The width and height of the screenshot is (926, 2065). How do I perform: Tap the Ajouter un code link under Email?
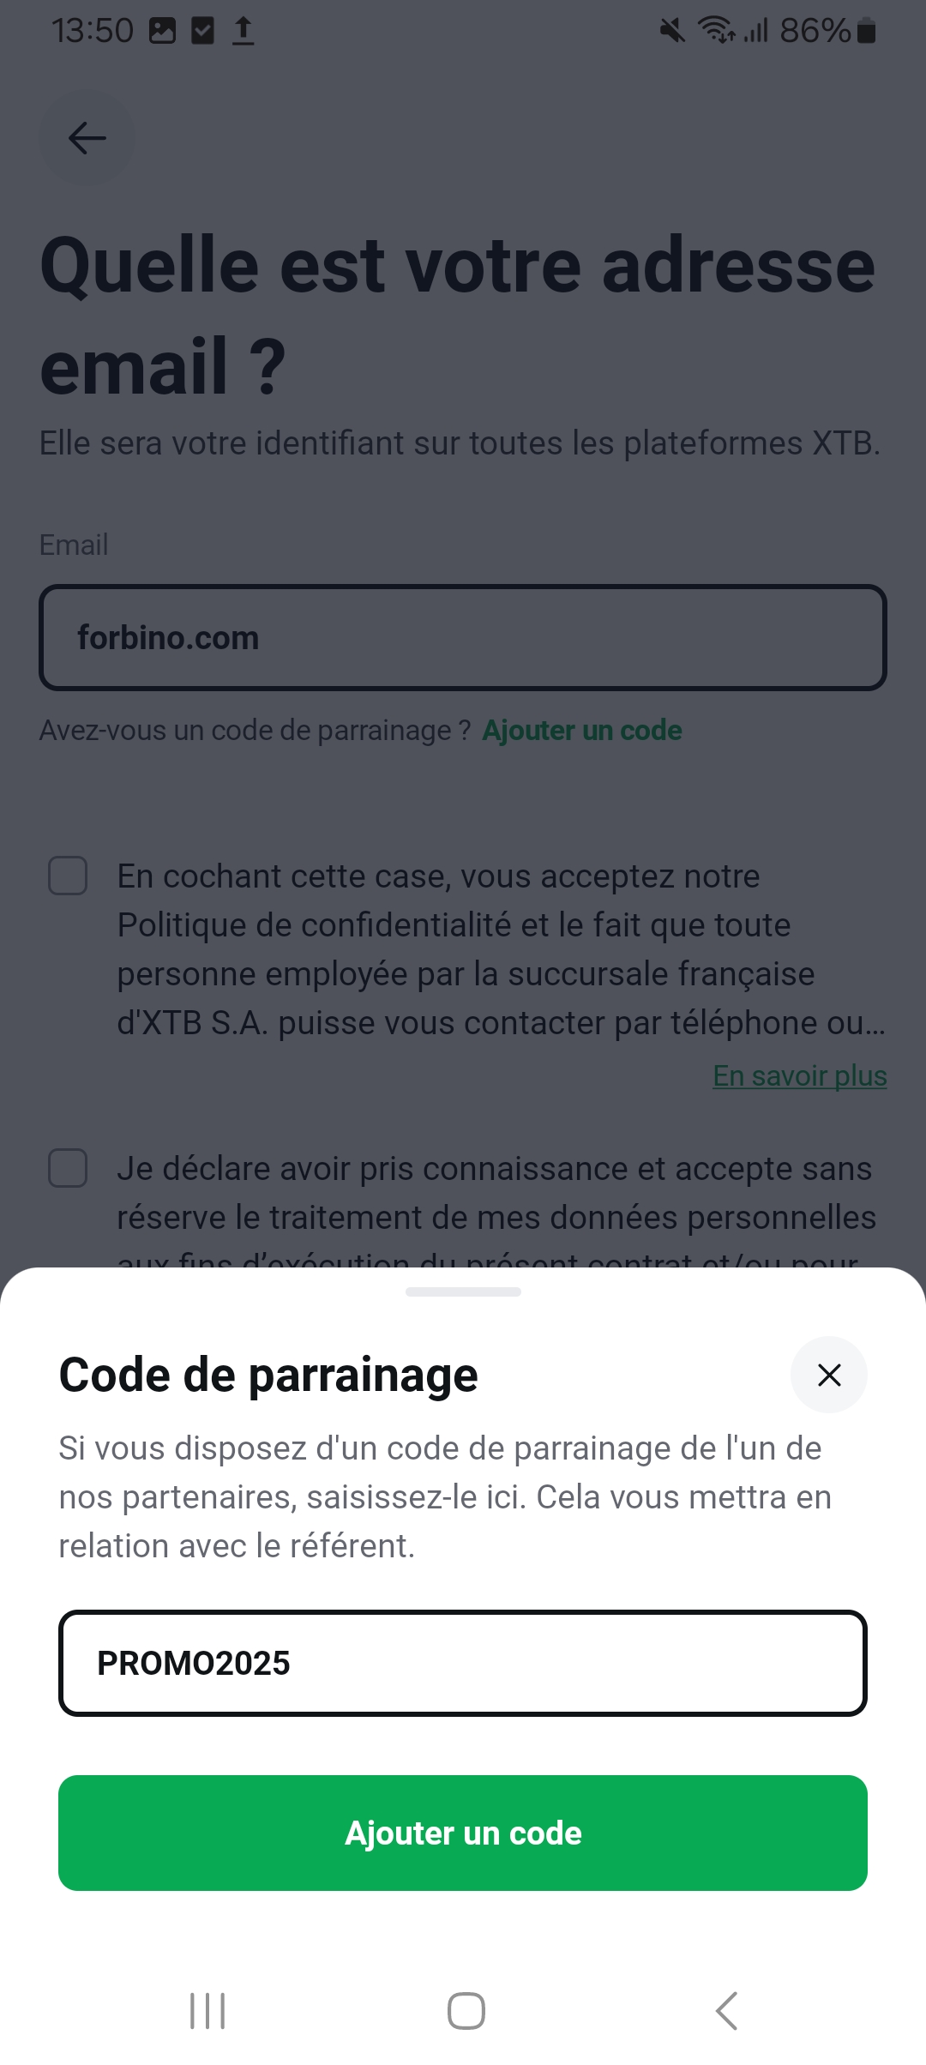click(581, 730)
